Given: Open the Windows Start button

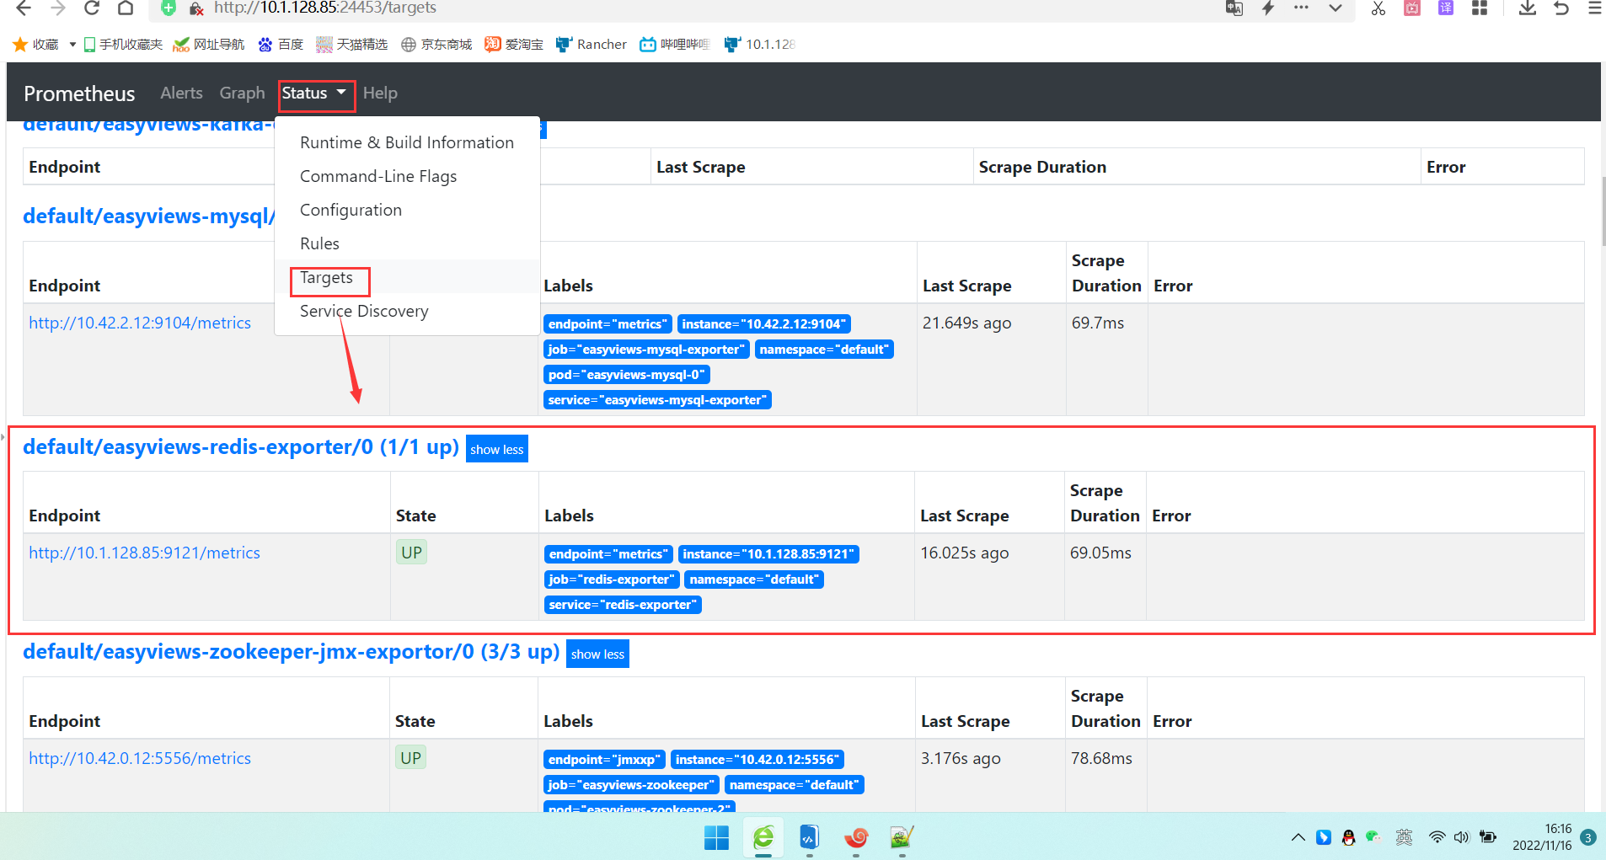Looking at the screenshot, I should [x=717, y=837].
